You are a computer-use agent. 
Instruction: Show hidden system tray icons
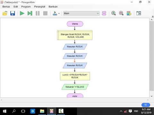tap(121, 111)
